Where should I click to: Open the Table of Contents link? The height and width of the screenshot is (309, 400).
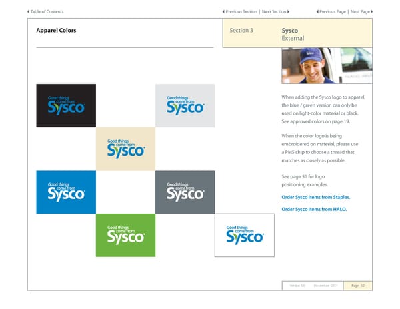pyautogui.click(x=47, y=12)
